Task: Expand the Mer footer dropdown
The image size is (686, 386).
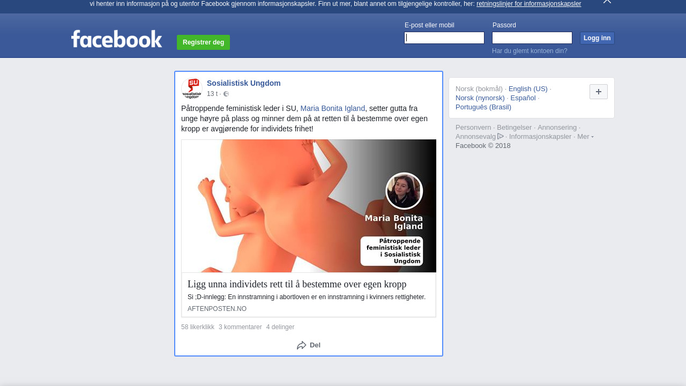Action: point(585,137)
